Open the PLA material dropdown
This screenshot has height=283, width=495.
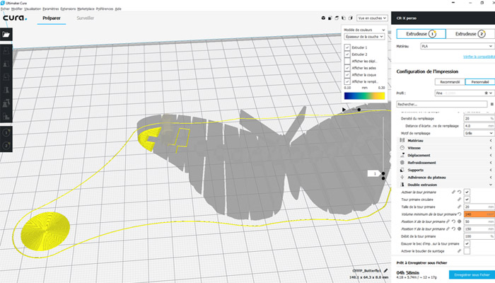[x=455, y=45]
